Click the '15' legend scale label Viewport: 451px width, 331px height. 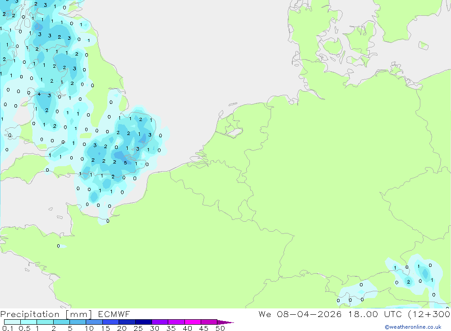[x=106, y=328]
